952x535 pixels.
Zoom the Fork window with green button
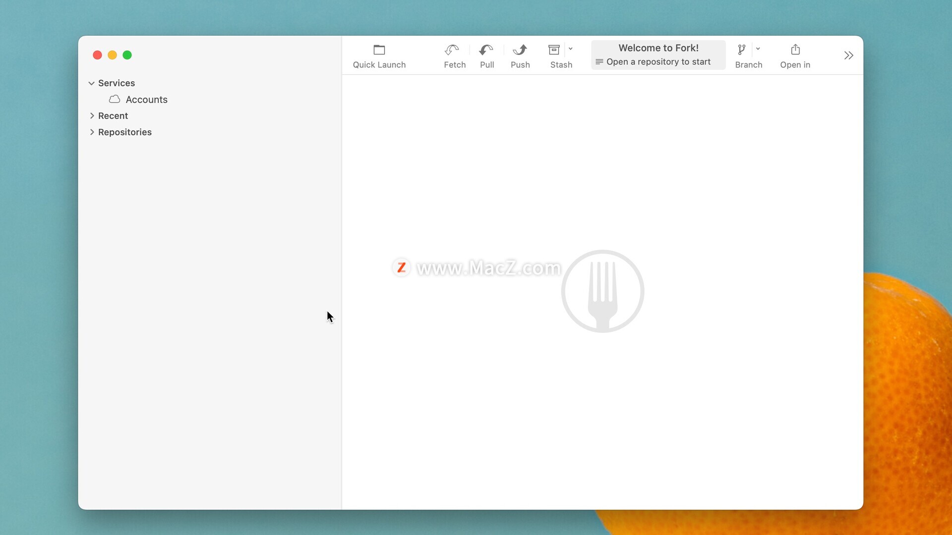tap(127, 55)
